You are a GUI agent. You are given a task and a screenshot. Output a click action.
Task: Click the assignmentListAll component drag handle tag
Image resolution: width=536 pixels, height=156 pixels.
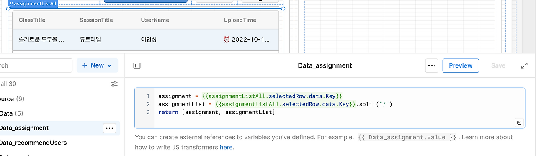(x=33, y=3)
